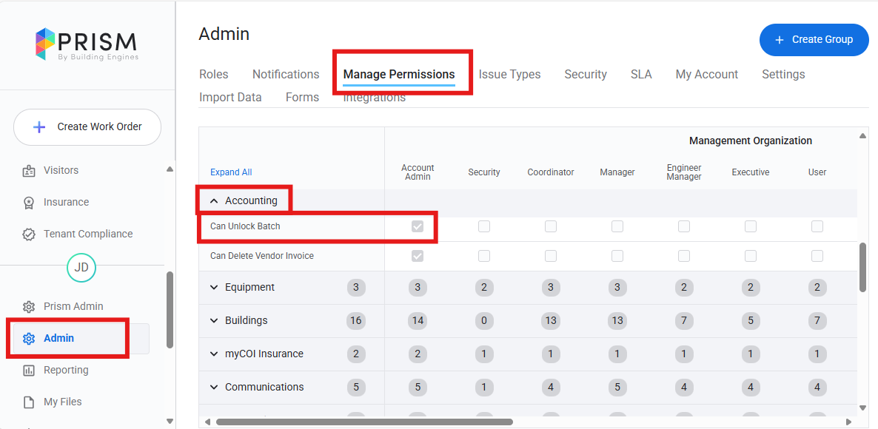
Task: Open the Notifications tab
Action: 286,75
